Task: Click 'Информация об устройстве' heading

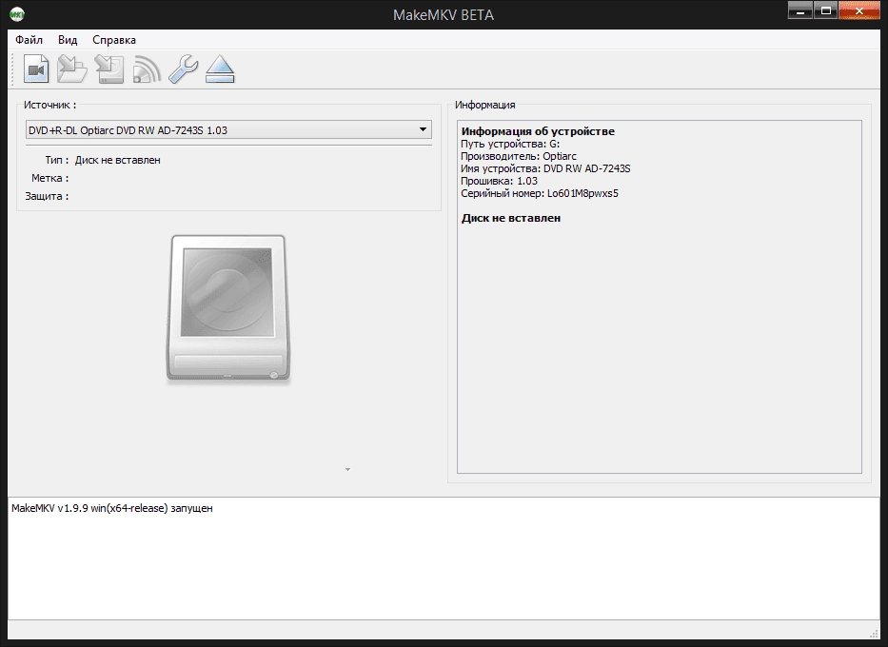Action: 538,131
